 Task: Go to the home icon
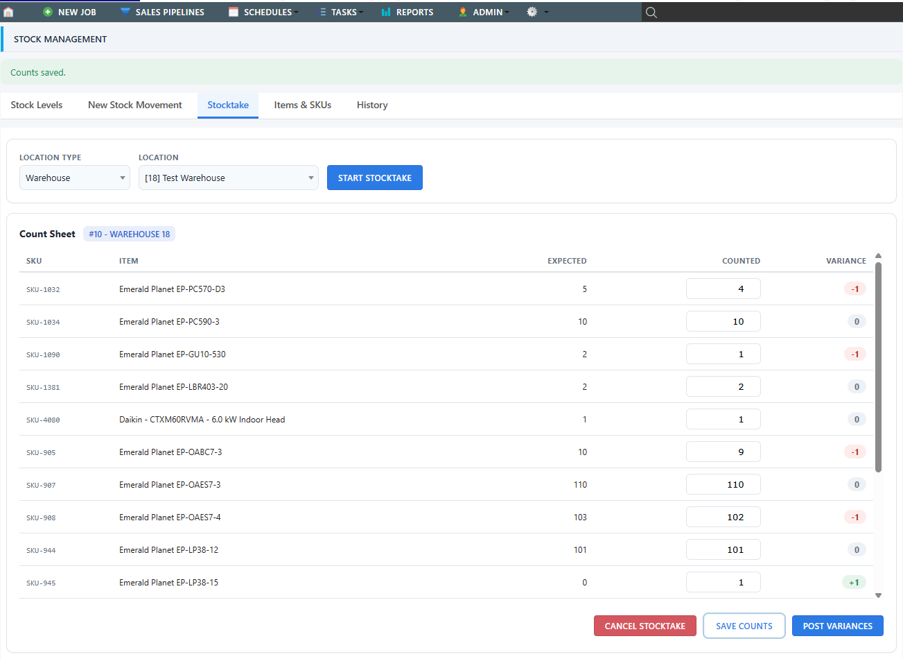coord(9,12)
